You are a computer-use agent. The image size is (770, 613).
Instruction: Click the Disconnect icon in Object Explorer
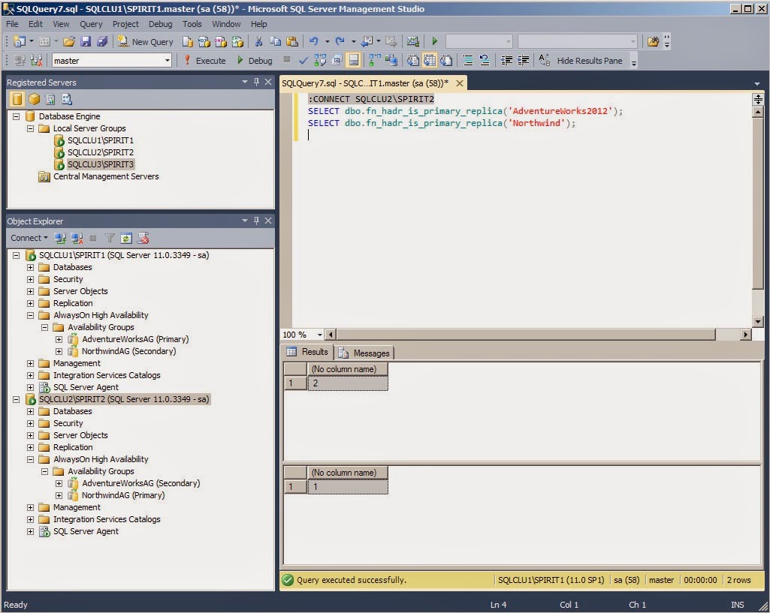[x=78, y=238]
